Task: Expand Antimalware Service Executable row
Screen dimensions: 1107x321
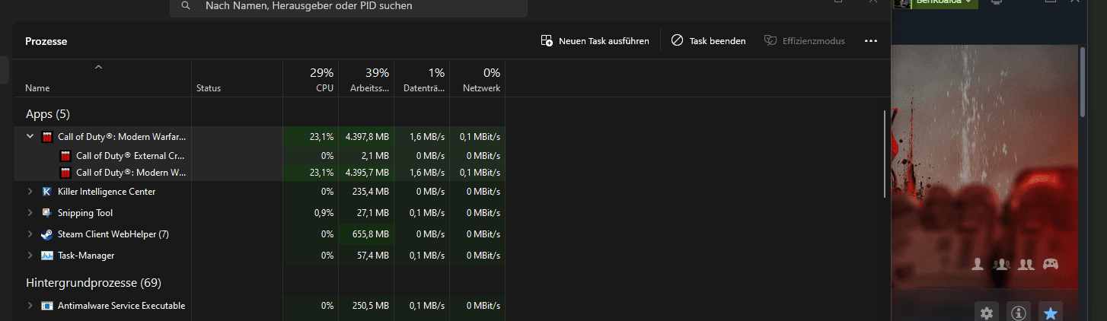Action: tap(30, 306)
